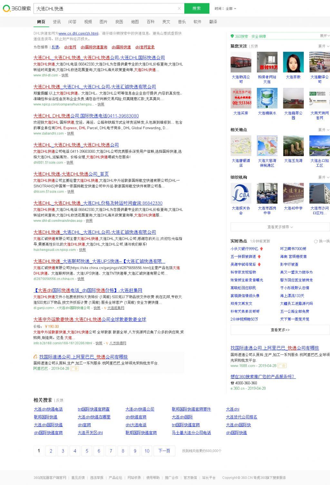Switch to the 资讯 tab
The image size is (330, 485).
click(57, 22)
